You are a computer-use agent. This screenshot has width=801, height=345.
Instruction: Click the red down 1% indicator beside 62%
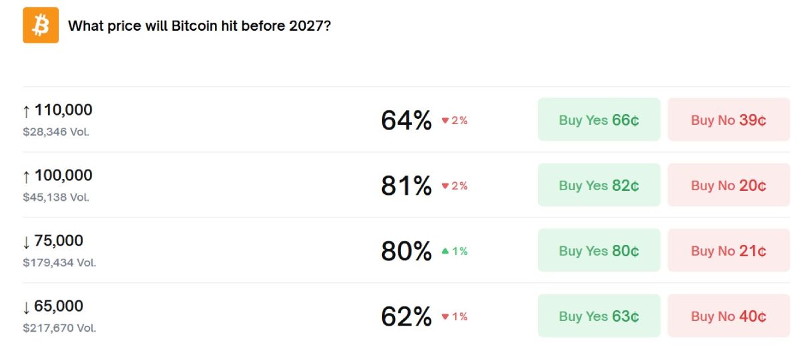tap(455, 317)
